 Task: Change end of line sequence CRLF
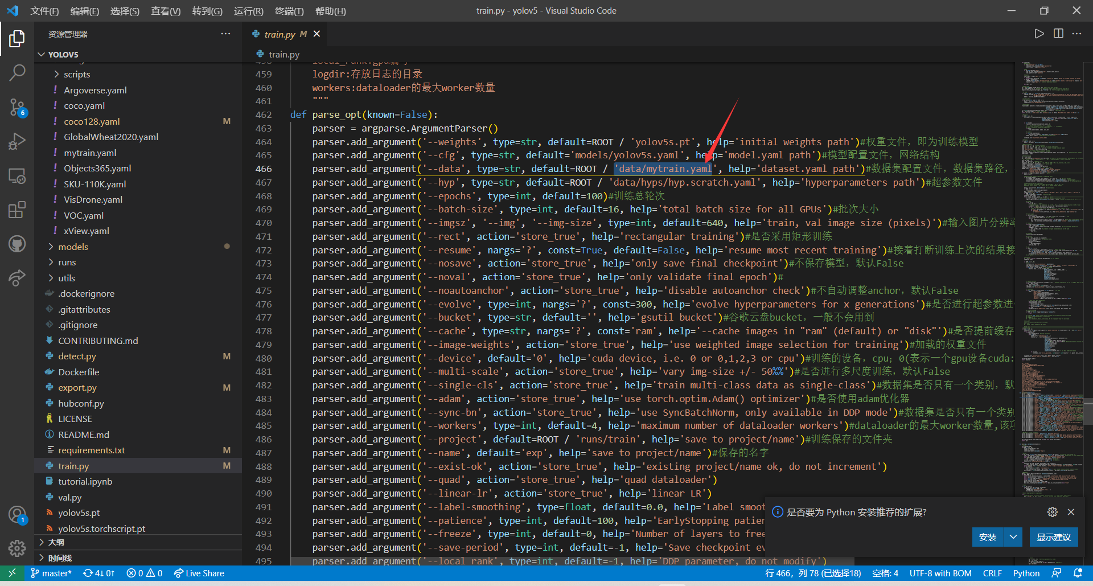tap(992, 573)
